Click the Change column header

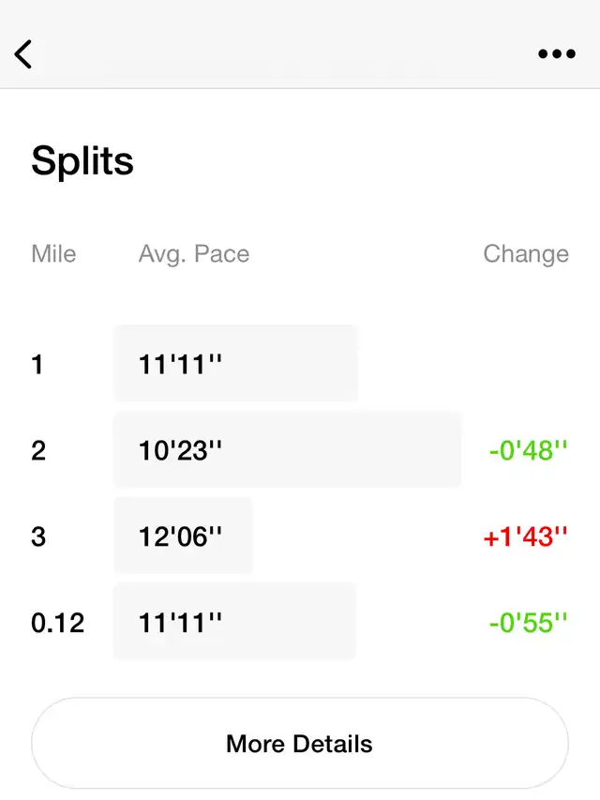pyautogui.click(x=526, y=254)
